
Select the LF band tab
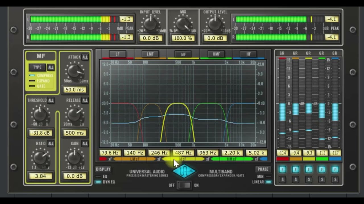point(118,54)
